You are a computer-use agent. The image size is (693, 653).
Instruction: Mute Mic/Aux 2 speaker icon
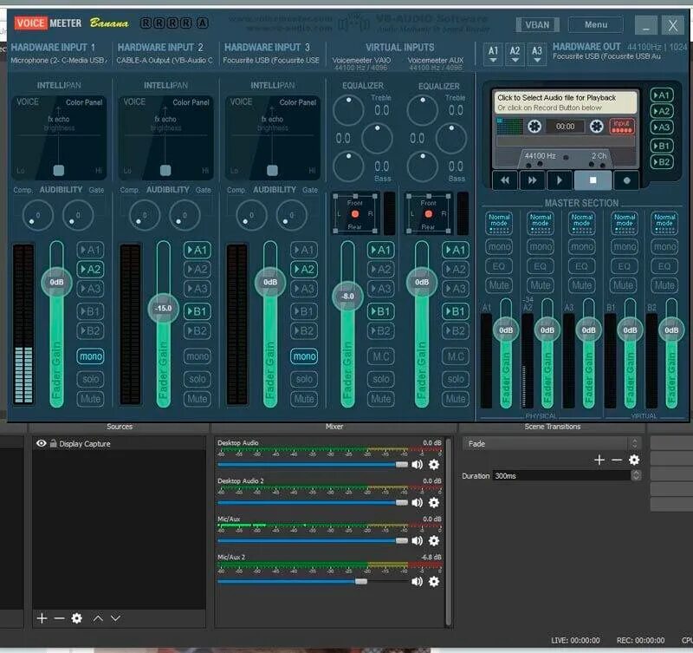[417, 581]
